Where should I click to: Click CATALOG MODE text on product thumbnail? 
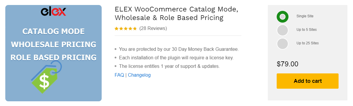pos(54,31)
